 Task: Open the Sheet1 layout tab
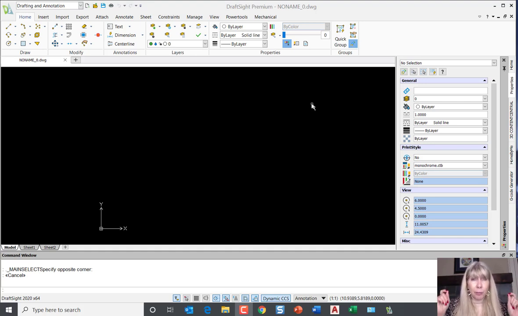[29, 247]
